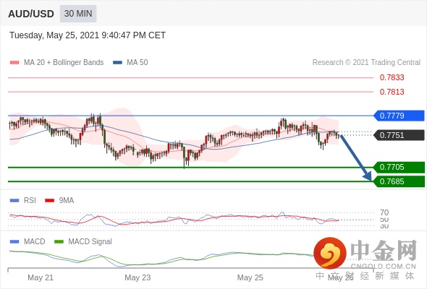Click the MA 20 + Bollinger Bands swatch
This screenshot has height=289, width=427.
pos(14,63)
